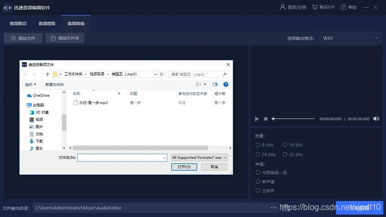
Task: Toggle the preview pane icon in dialog
Action: click(x=215, y=85)
